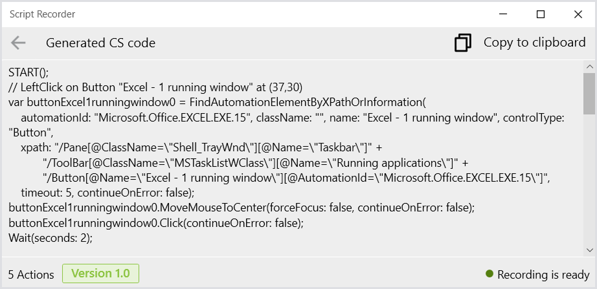Viewport: 597px width, 289px height.
Task: Click the LeftClick on Button comment line
Action: (x=155, y=87)
